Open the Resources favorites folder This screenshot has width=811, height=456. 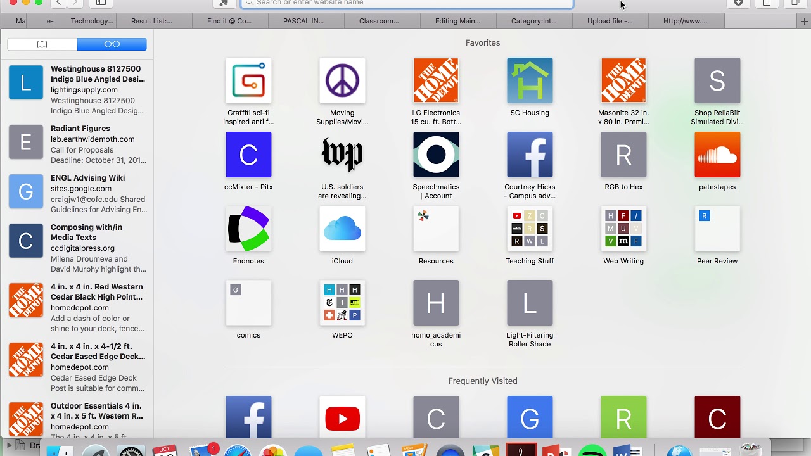436,229
